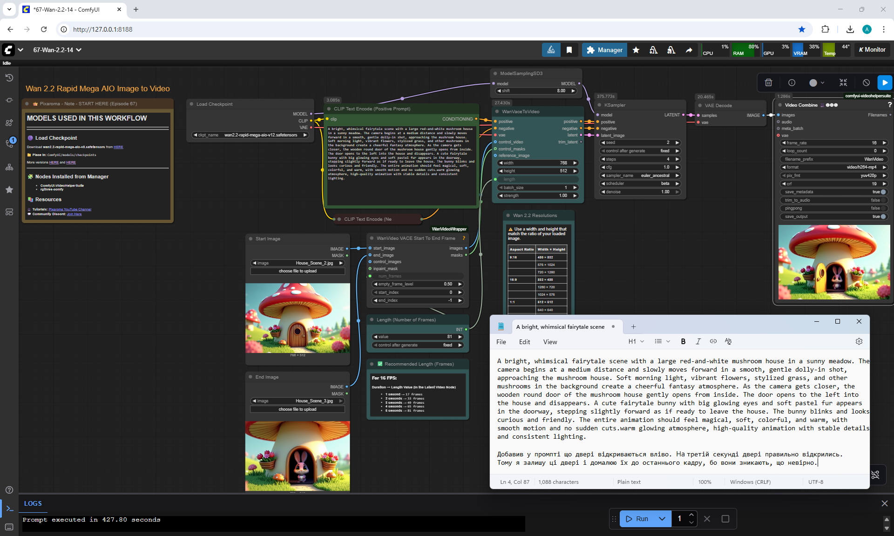Click the bookmark icon in top toolbar
This screenshot has height=536, width=894.
[x=569, y=50]
